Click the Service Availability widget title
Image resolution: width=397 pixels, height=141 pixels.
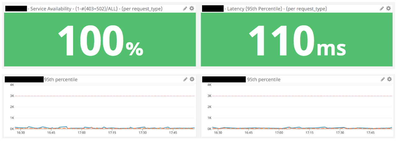coord(96,9)
